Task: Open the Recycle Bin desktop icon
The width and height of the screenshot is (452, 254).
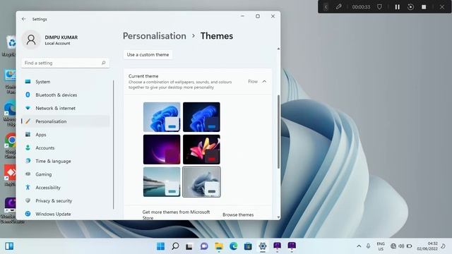Action: pyautogui.click(x=10, y=45)
